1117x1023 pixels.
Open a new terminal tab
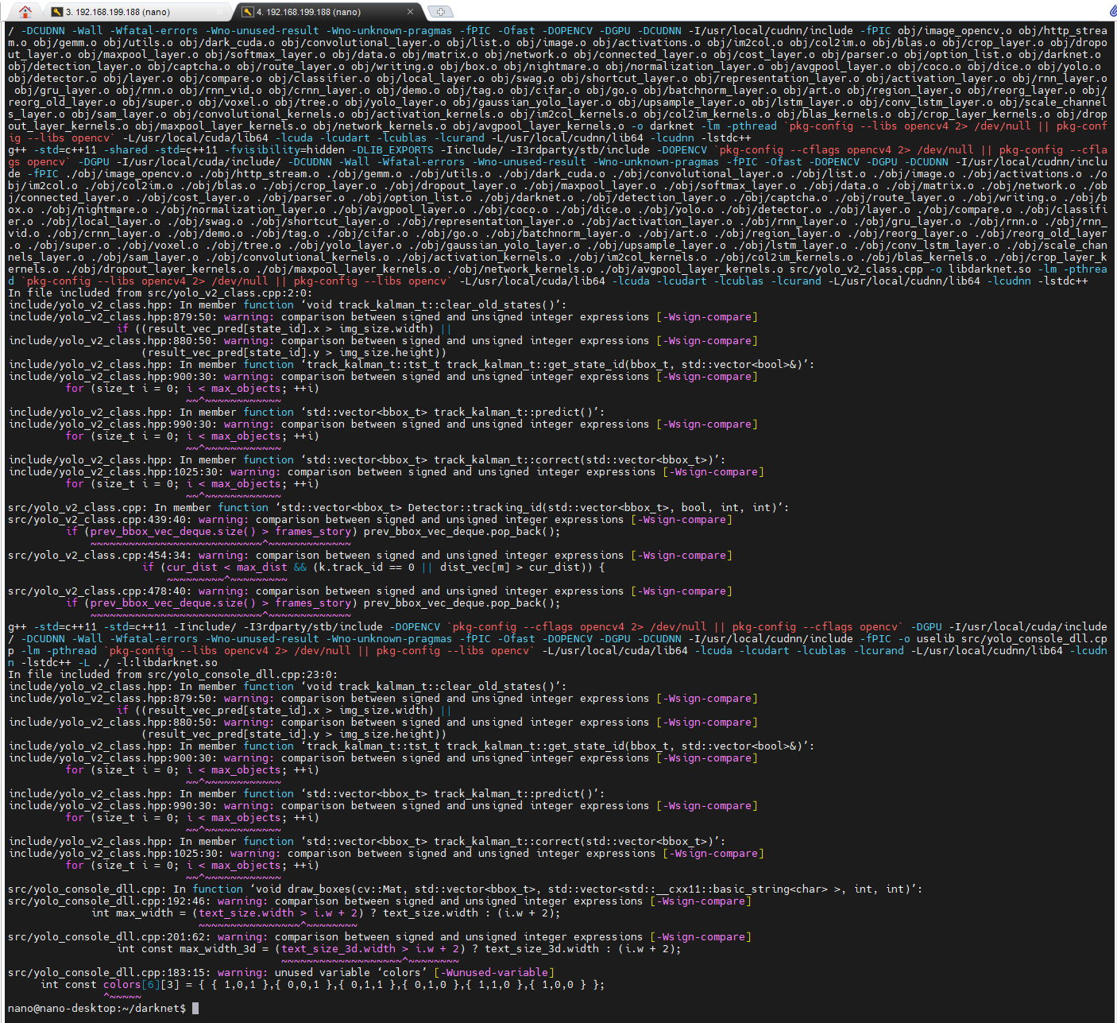(x=440, y=12)
